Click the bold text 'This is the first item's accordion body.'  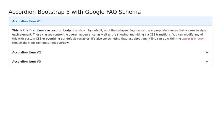42,30
